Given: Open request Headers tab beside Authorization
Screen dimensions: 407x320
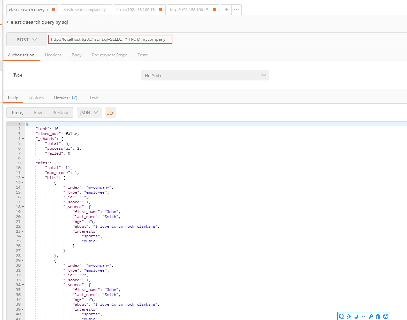Looking at the screenshot, I should point(53,55).
